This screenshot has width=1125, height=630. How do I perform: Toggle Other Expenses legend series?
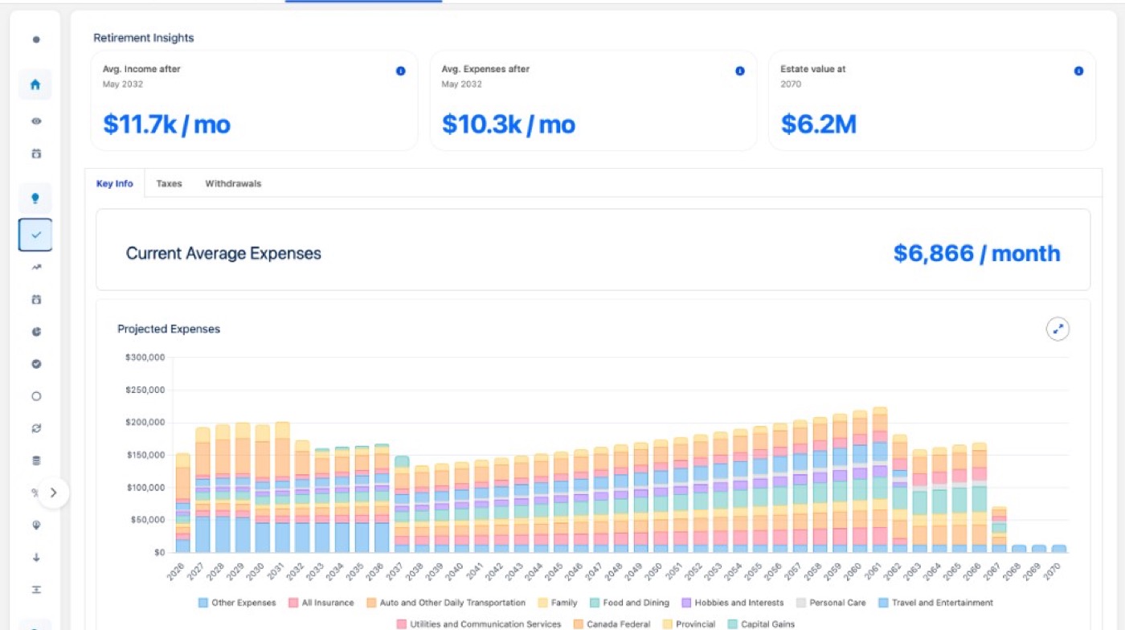point(237,603)
